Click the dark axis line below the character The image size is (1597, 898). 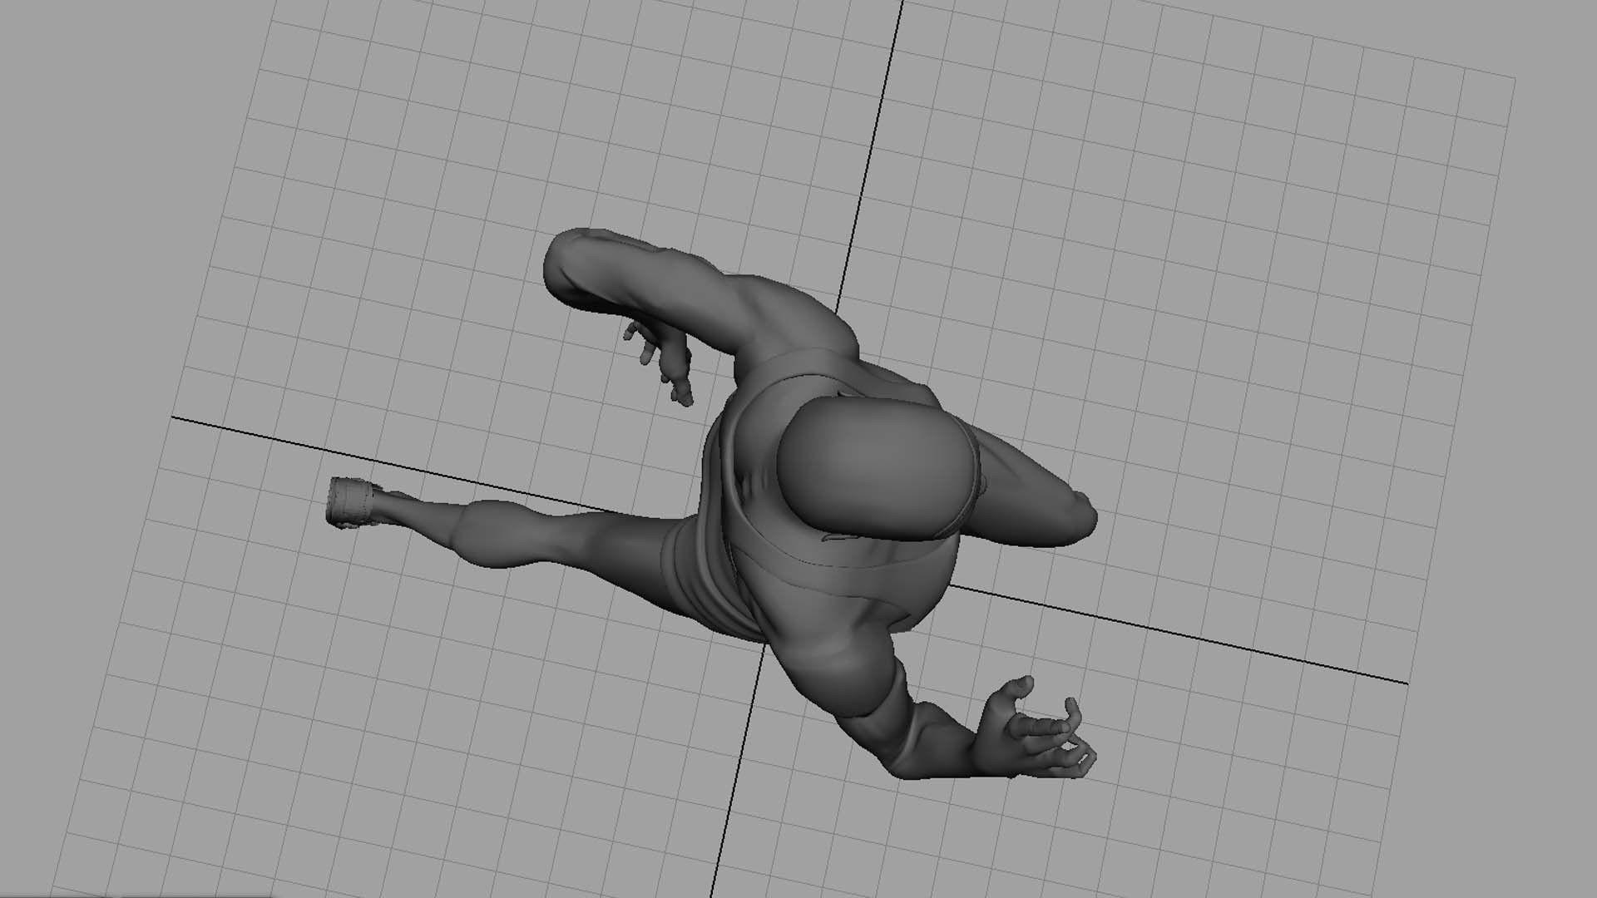[x=732, y=790]
